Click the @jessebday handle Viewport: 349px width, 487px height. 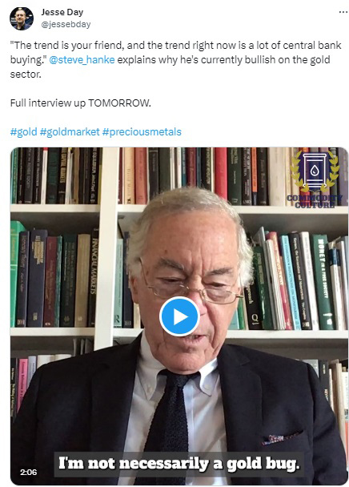[66, 24]
